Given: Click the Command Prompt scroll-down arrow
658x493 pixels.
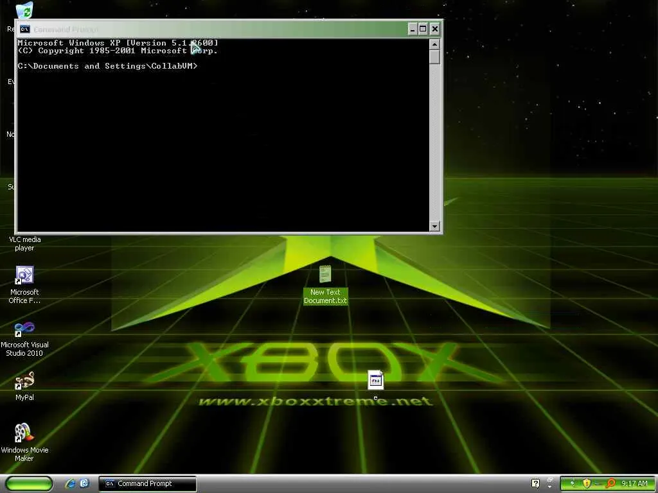Looking at the screenshot, I should coord(435,227).
